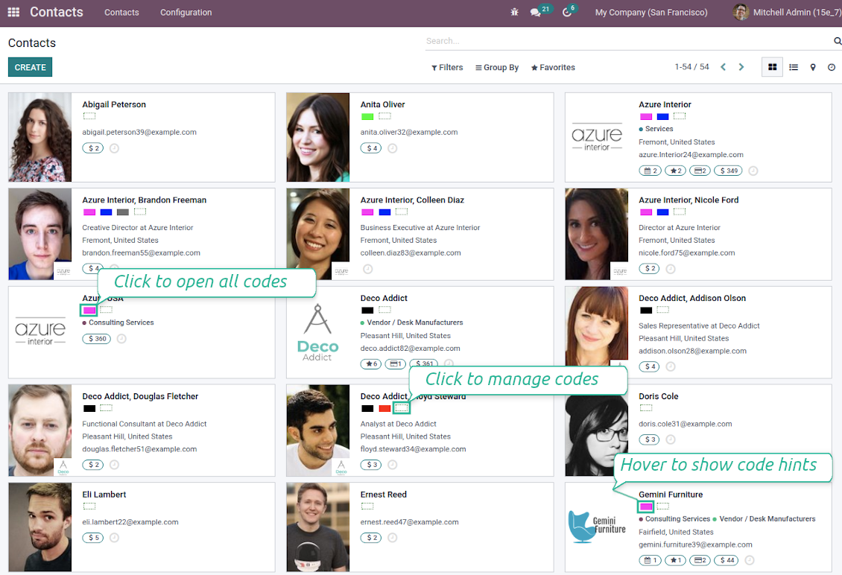Viewport: 842px width, 575px height.
Task: Click the CREATE button
Action: [30, 67]
